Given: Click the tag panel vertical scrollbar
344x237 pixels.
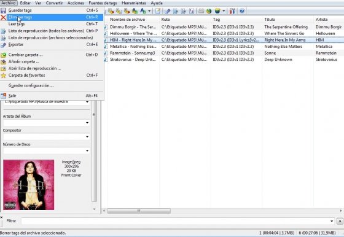Looking at the screenshot, I should [x=95, y=151].
